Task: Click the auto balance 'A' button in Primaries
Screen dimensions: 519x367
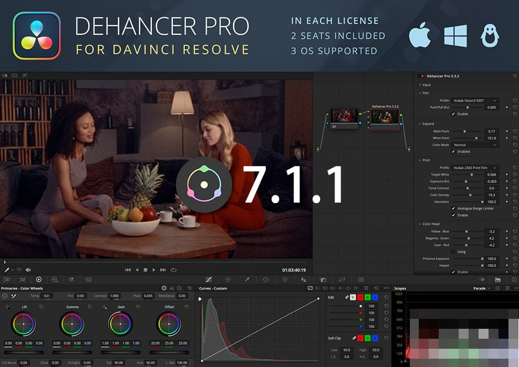Action: coord(4,296)
